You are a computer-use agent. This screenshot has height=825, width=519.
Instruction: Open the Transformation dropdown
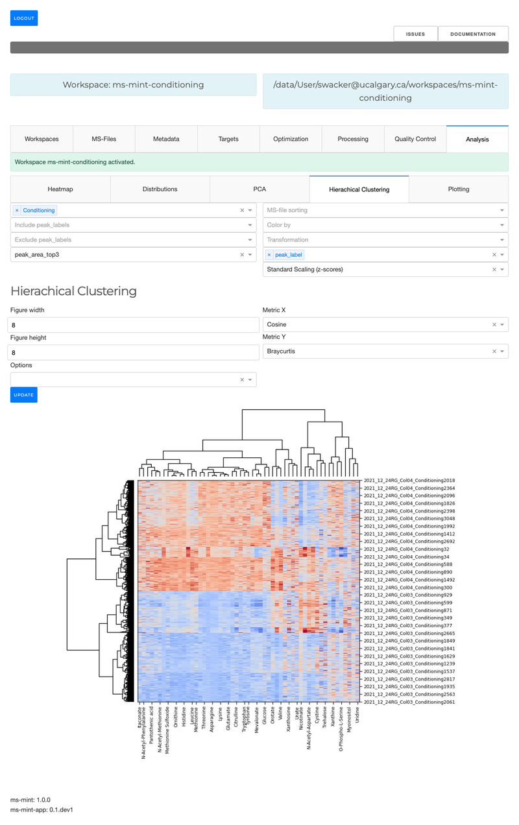pos(501,240)
